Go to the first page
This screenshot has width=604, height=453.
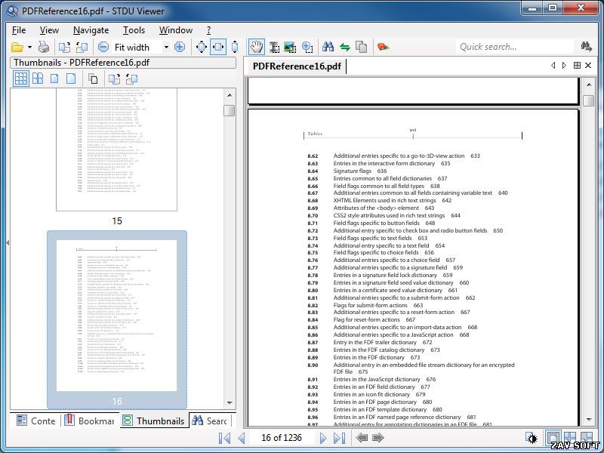click(224, 438)
